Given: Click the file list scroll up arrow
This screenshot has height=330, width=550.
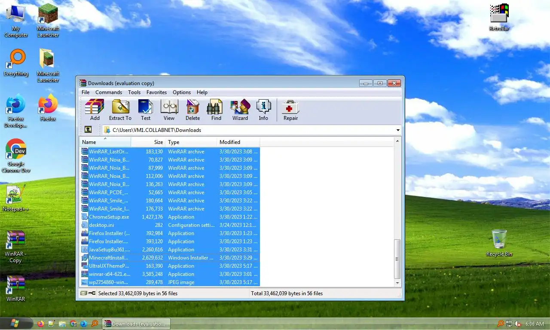Looking at the screenshot, I should point(397,141).
